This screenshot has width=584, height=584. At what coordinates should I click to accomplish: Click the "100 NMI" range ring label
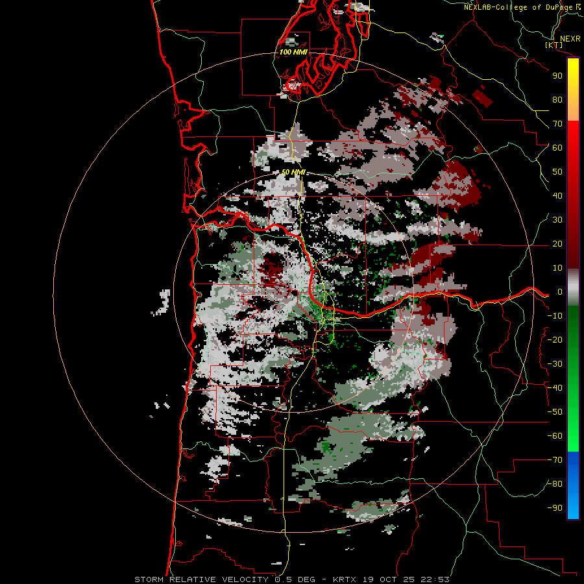[293, 52]
